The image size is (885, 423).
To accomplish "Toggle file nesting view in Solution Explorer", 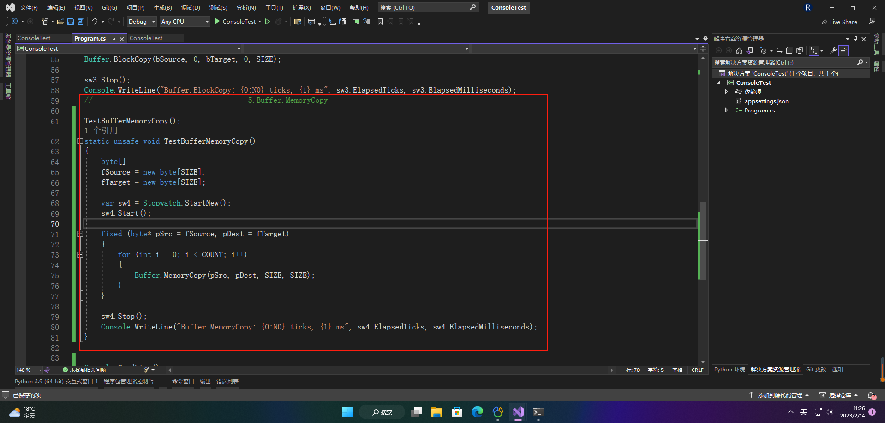I will coord(814,51).
